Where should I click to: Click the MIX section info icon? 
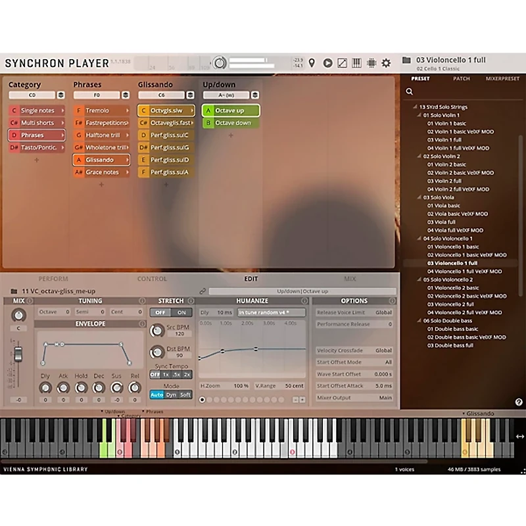click(x=30, y=300)
